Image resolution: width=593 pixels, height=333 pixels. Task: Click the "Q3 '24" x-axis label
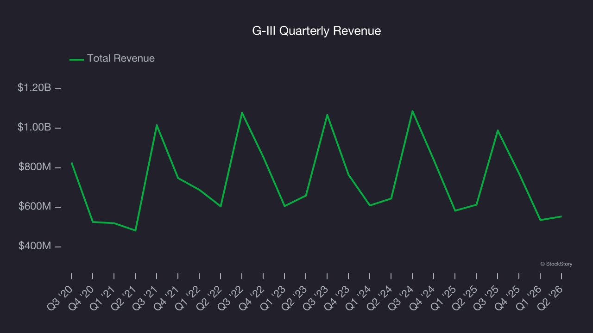click(x=402, y=298)
